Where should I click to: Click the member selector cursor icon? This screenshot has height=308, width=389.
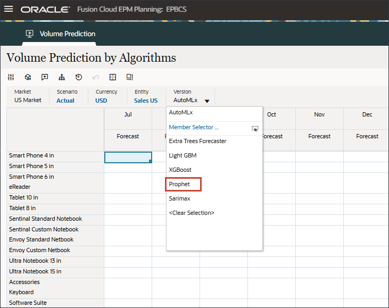coord(255,128)
